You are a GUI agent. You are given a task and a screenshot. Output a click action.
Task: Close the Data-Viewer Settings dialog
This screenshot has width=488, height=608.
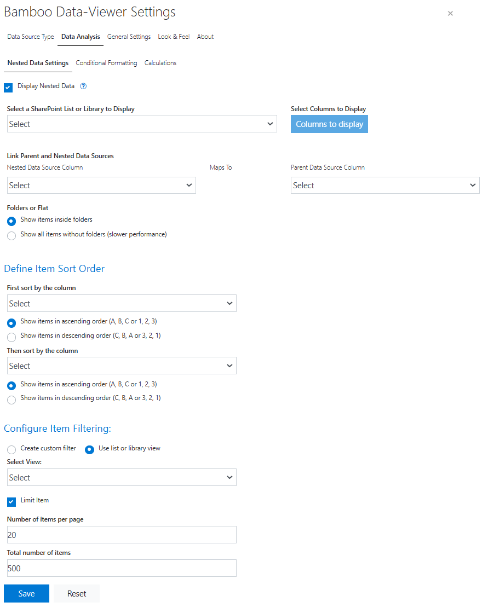click(x=450, y=14)
